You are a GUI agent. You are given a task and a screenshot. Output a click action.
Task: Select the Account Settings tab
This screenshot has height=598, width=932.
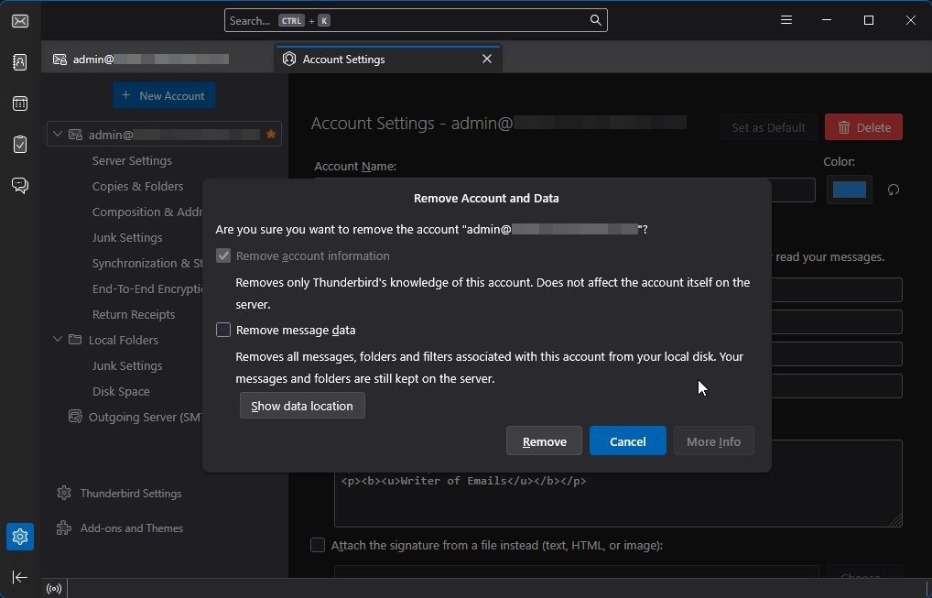[388, 59]
